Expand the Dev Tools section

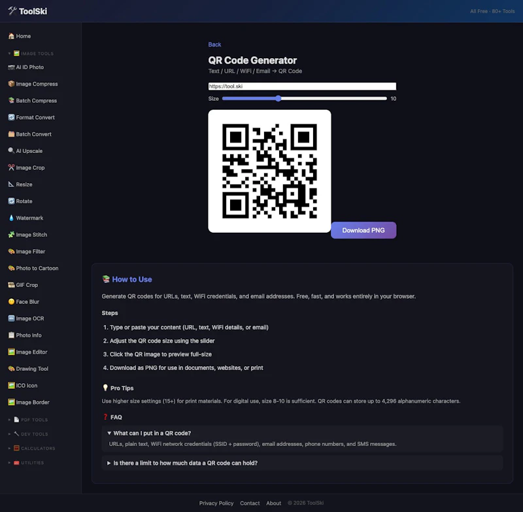coord(28,434)
